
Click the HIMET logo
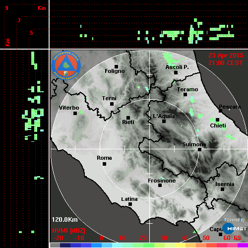click(x=235, y=229)
